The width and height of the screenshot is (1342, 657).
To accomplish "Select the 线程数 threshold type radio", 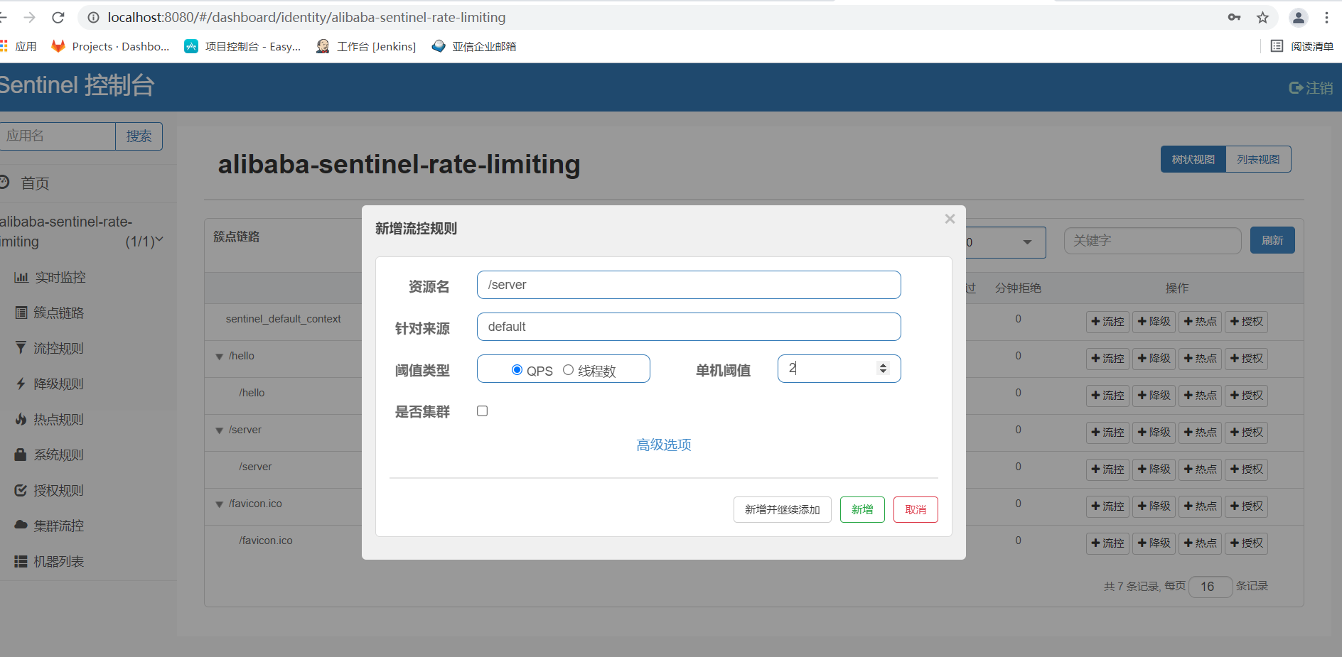I will point(568,370).
